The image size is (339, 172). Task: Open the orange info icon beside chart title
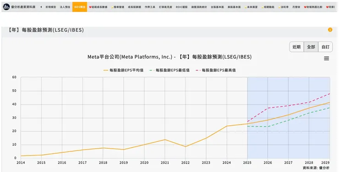[x=330, y=30]
